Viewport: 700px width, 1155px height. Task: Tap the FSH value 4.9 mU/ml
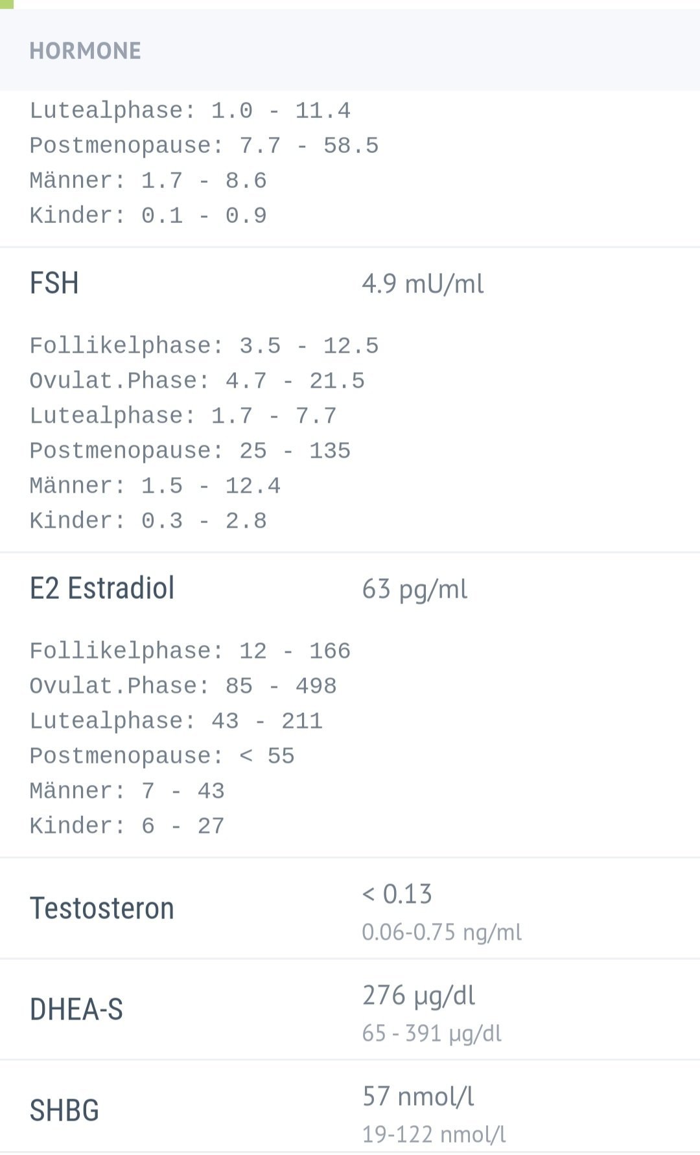423,284
